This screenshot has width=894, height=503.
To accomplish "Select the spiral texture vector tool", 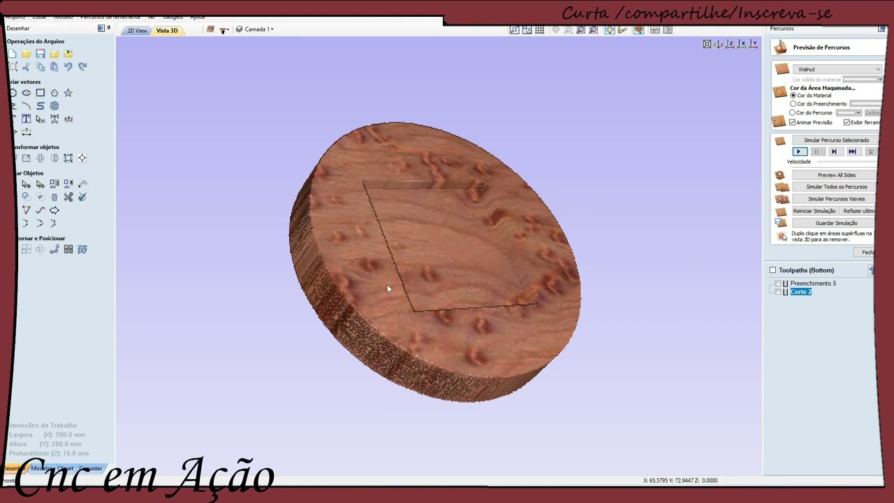I will point(54,106).
